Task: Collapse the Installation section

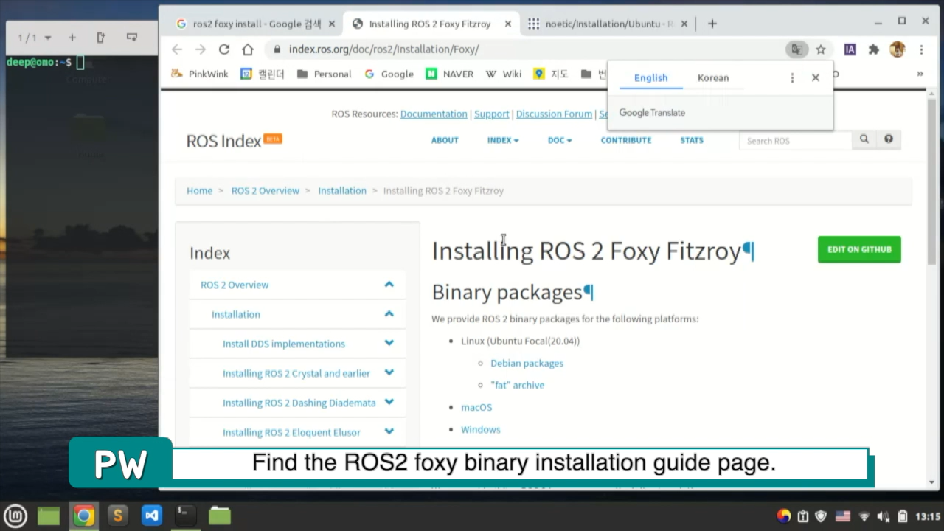Action: (x=389, y=313)
